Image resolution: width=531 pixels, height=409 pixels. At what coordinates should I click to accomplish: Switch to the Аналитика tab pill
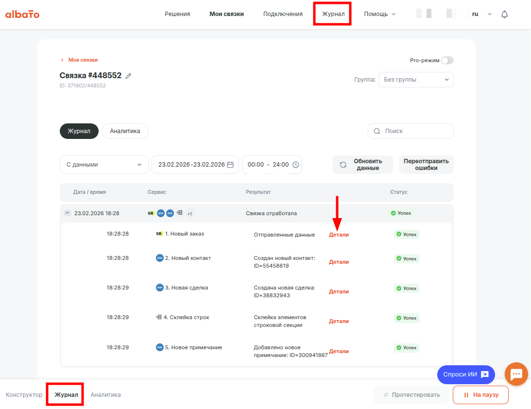125,131
